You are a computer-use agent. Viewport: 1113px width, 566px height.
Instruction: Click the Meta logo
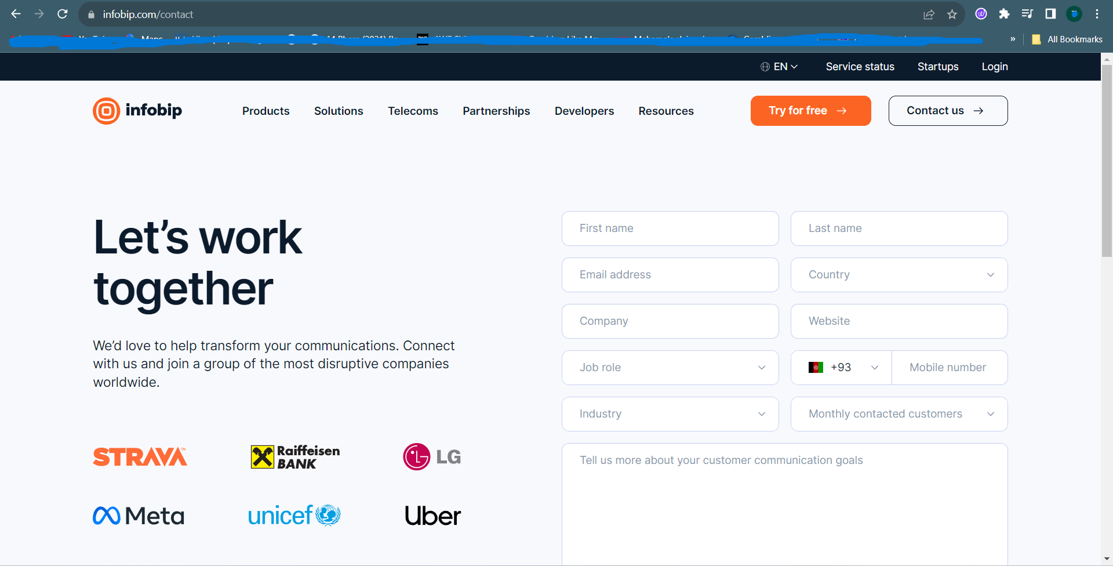coord(139,516)
